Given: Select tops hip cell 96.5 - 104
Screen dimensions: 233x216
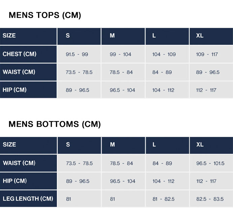Looking at the screenshot, I should click(x=123, y=90).
